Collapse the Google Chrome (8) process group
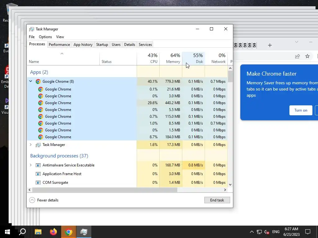The image size is (318, 238). (31, 82)
